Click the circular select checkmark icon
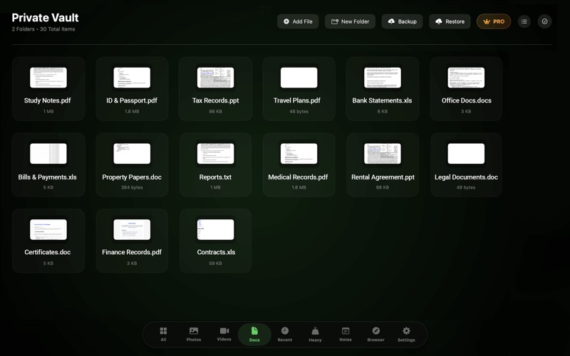 [x=544, y=21]
